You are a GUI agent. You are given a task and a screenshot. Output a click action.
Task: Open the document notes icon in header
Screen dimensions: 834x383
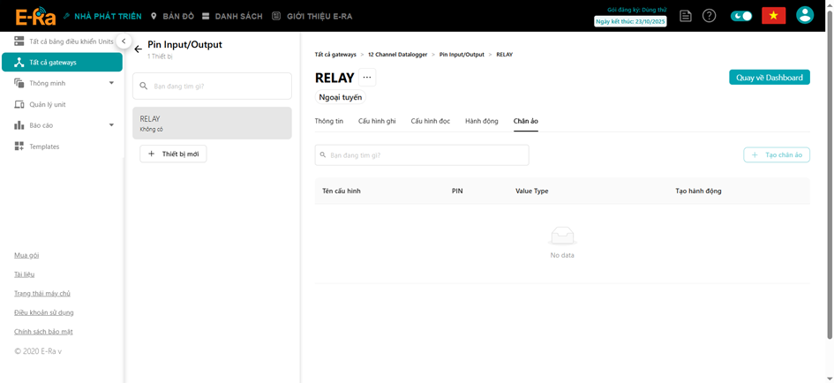pyautogui.click(x=686, y=16)
